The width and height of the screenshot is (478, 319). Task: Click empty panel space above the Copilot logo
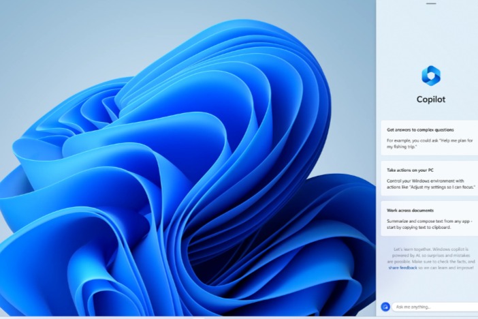coord(430,34)
